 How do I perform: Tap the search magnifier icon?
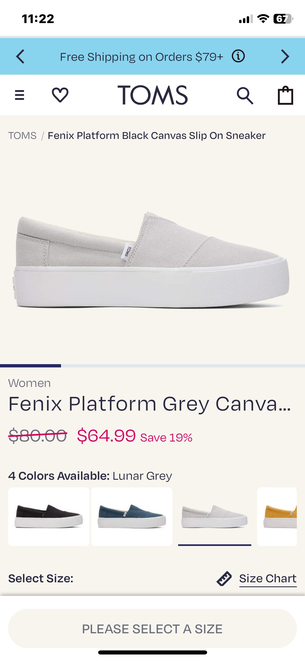coord(245,96)
